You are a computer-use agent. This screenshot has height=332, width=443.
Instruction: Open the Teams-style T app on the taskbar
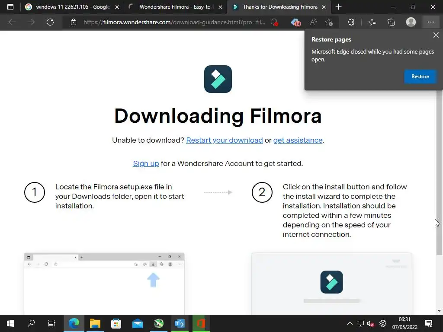(180, 323)
